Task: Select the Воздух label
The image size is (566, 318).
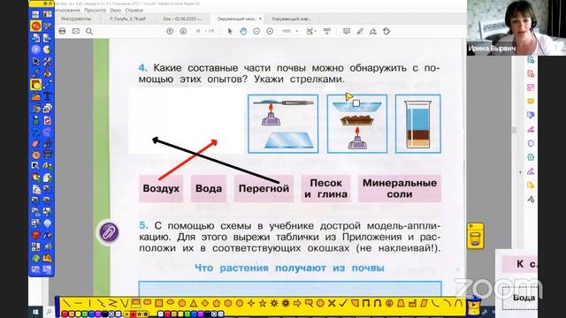Action: click(161, 188)
